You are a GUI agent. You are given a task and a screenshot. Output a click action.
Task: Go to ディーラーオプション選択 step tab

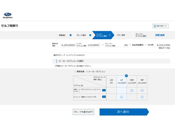pos(141,35)
